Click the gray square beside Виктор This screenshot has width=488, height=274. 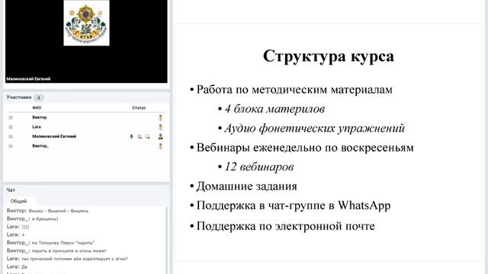click(x=11, y=117)
